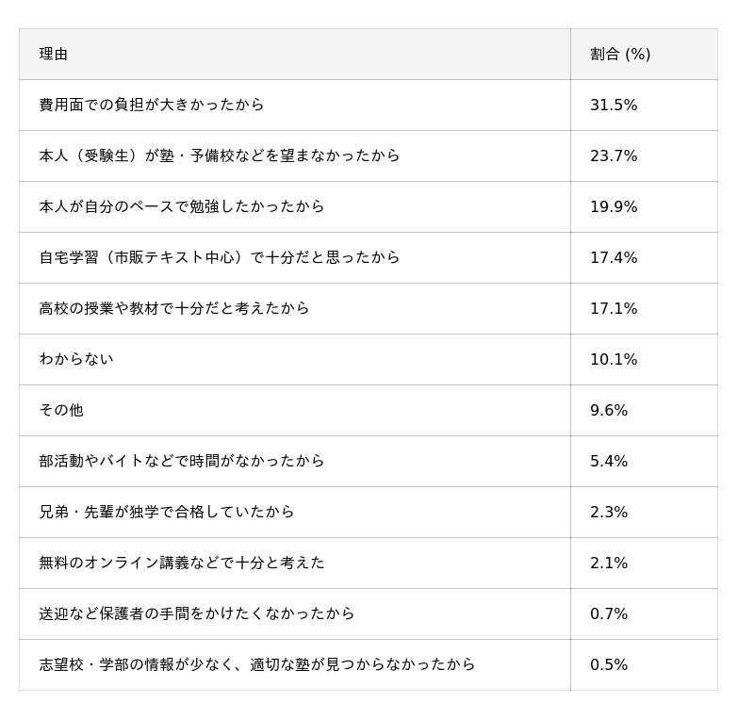Viewport: 754px width, 719px height.
Task: Select the row text about 塾・予備校などを望まなかった
Action: pyautogui.click(x=220, y=156)
